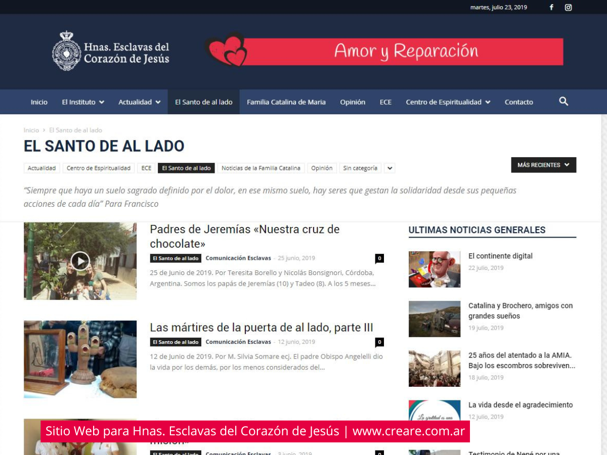Expand the El Instituto menu

pyautogui.click(x=83, y=102)
